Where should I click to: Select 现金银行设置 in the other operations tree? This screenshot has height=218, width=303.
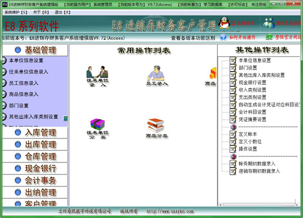251,82
